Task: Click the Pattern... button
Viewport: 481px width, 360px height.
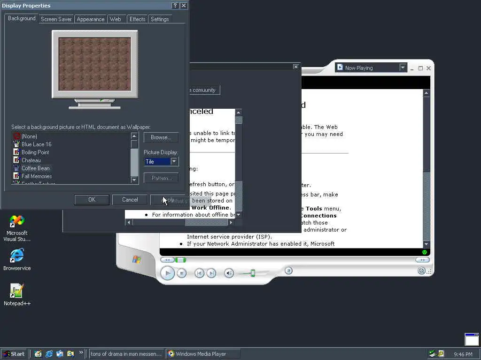Action: click(x=161, y=178)
